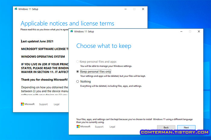Click the Microsoft logo in the license terms window
211x140 pixels.
pyautogui.click(x=28, y=104)
